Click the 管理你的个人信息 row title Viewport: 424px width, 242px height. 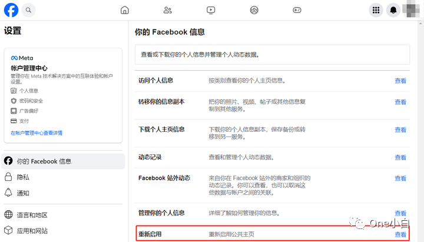(161, 213)
